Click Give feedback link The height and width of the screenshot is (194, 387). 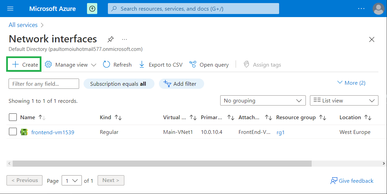click(352, 181)
